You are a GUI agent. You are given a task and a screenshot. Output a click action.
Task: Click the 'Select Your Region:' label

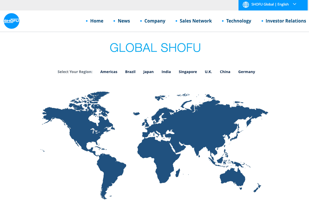point(75,72)
